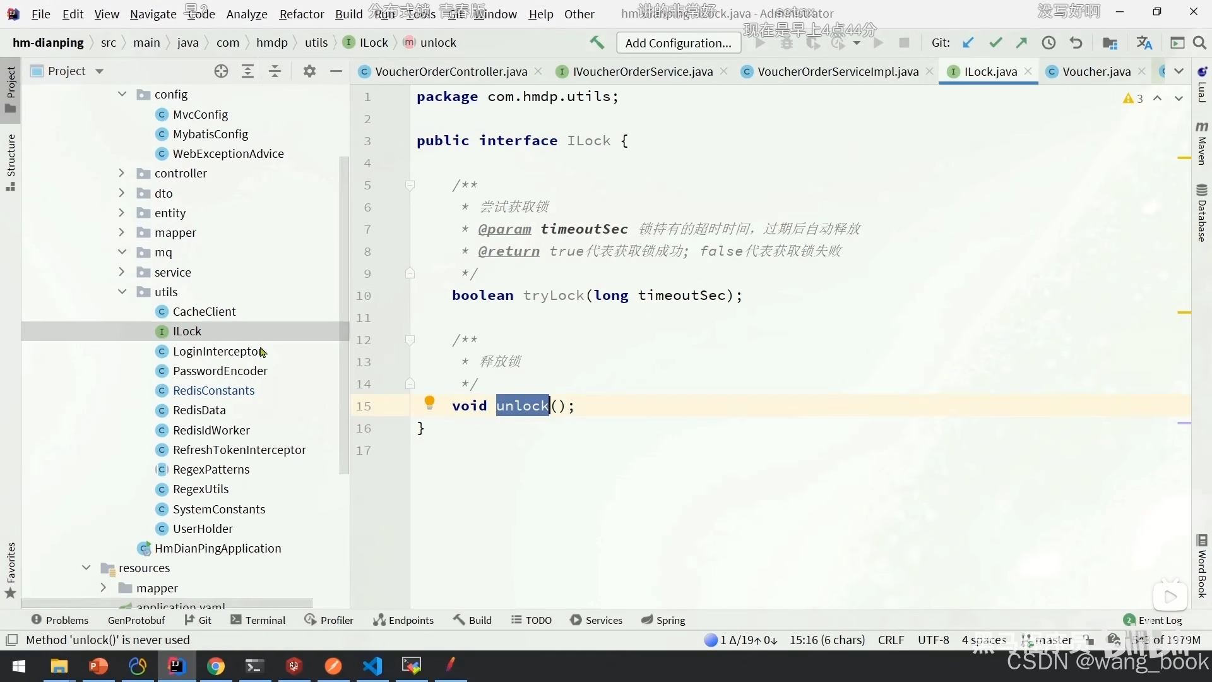Expand the controller folder
Image resolution: width=1212 pixels, height=682 pixels.
[x=121, y=173]
